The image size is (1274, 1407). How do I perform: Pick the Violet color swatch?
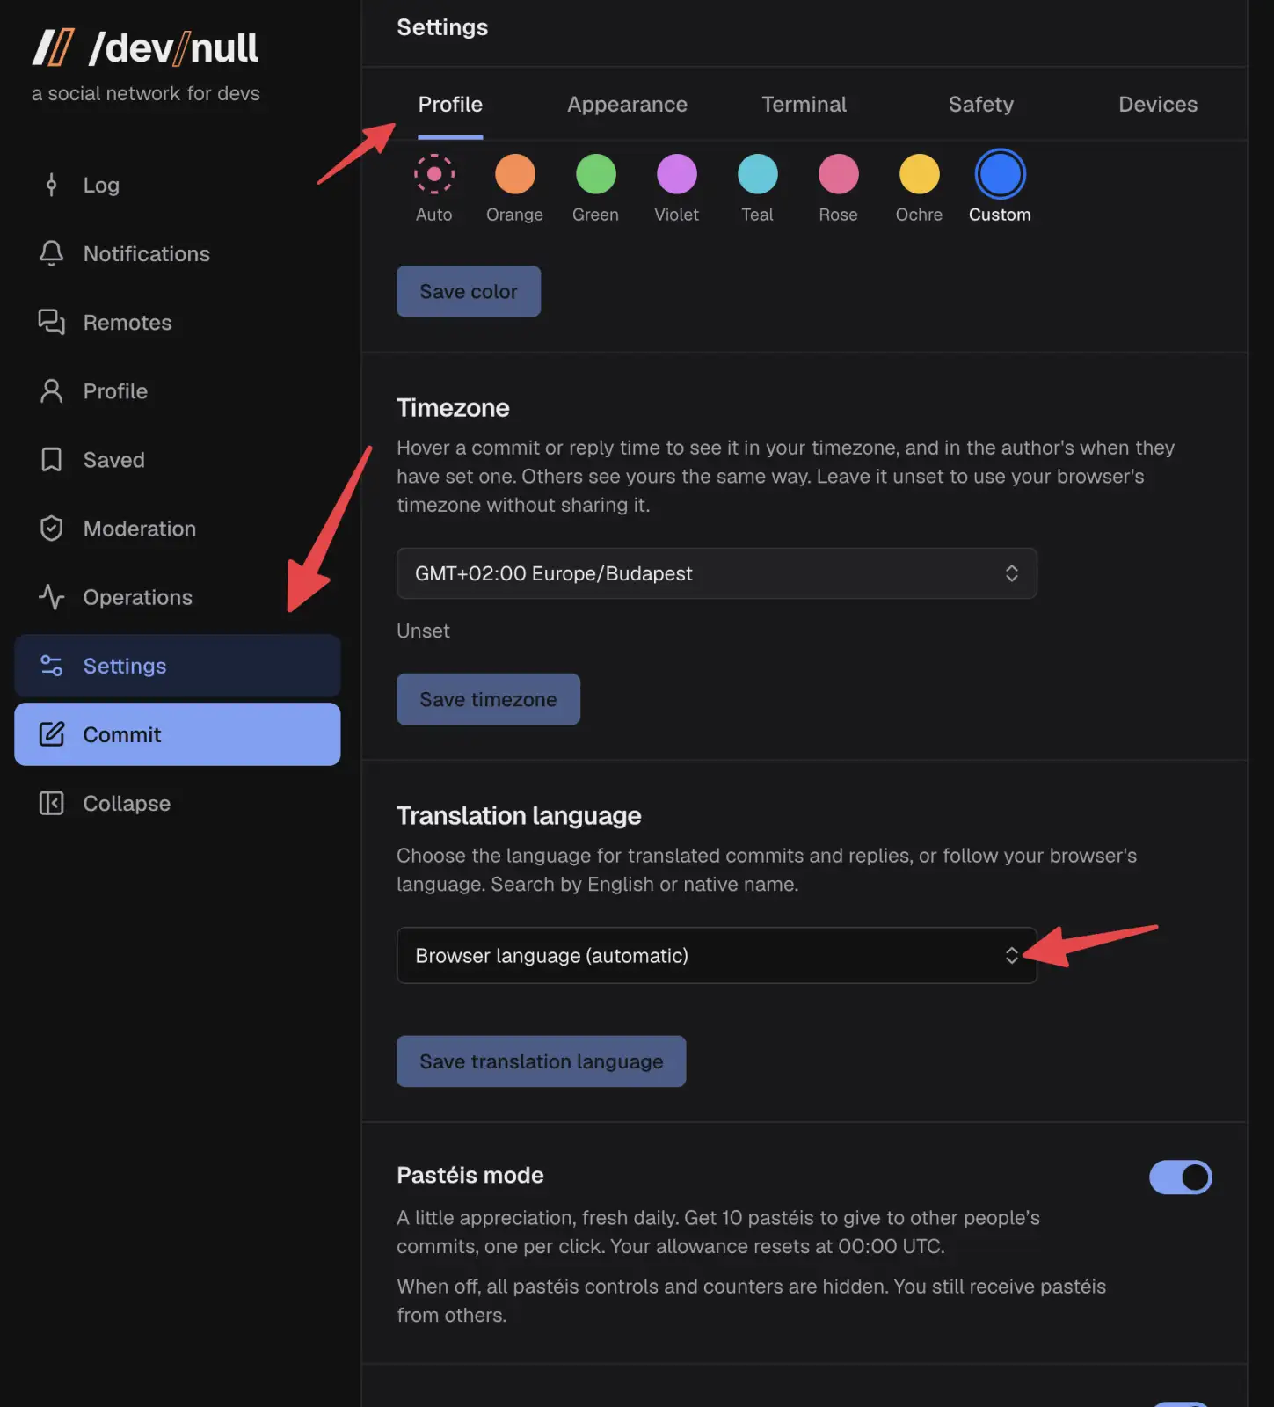click(x=677, y=174)
